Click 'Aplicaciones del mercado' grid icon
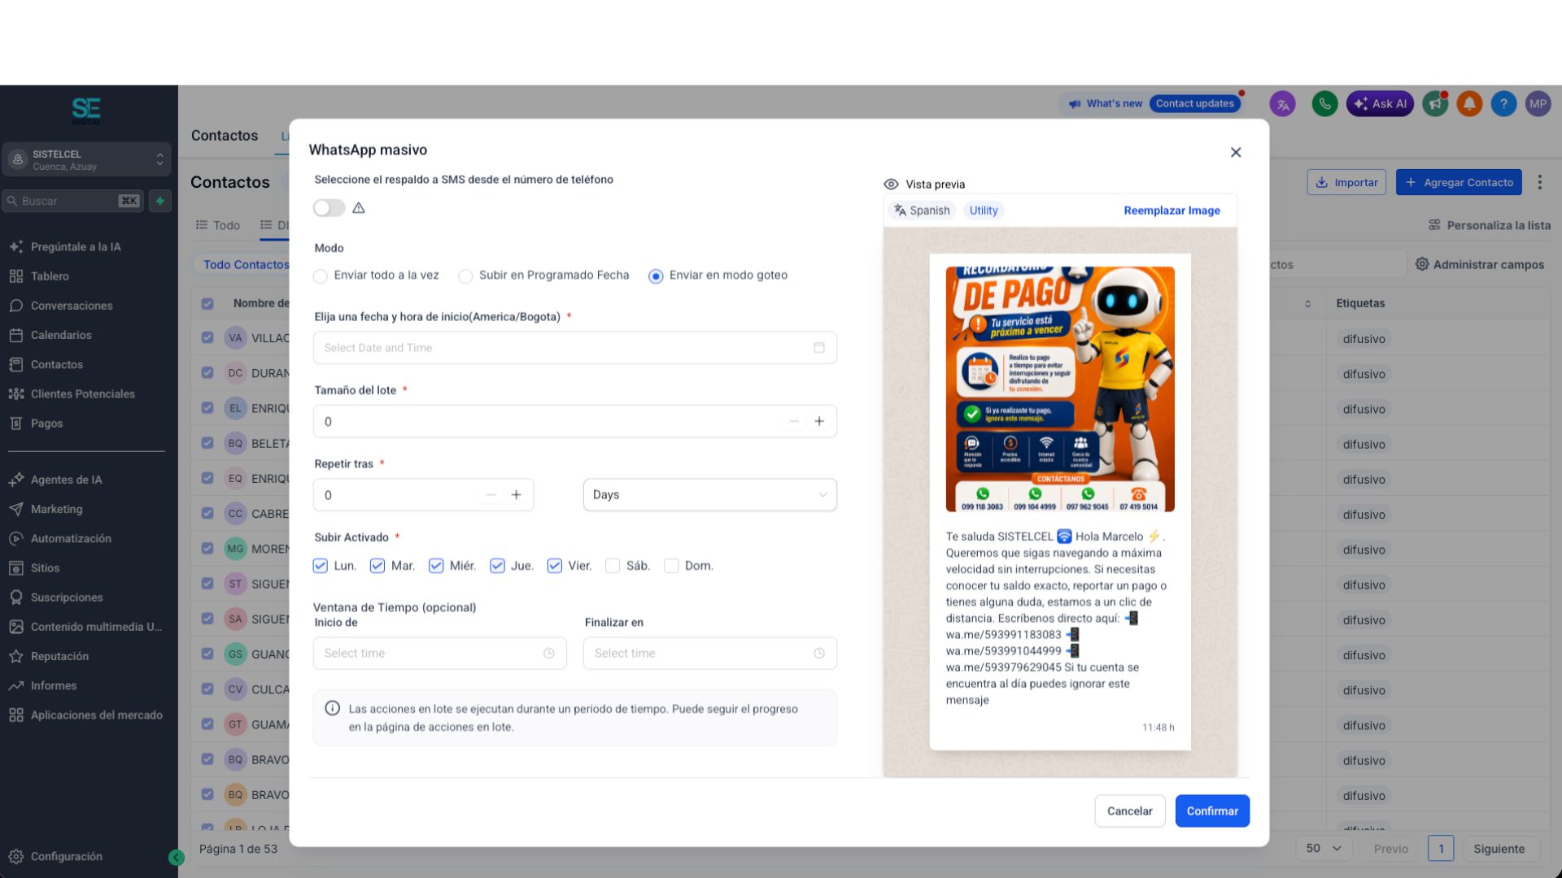The height and width of the screenshot is (878, 1562). pos(16,715)
